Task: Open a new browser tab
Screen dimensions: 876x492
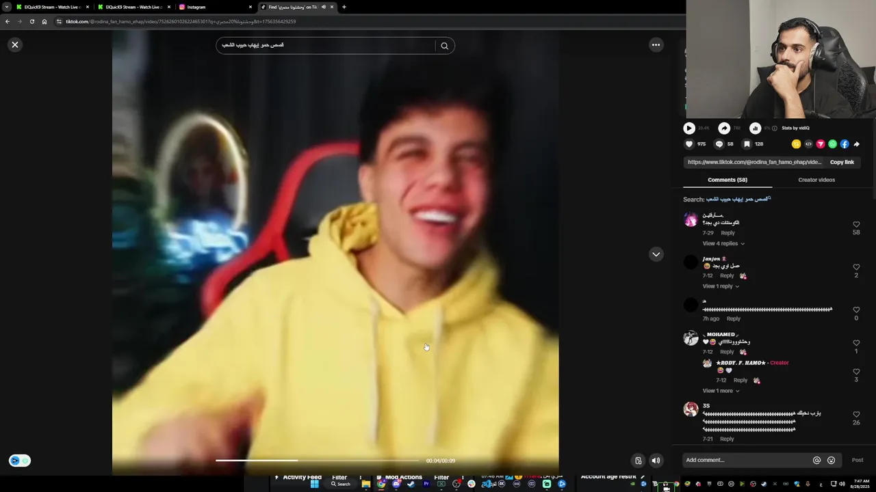Action: (344, 7)
